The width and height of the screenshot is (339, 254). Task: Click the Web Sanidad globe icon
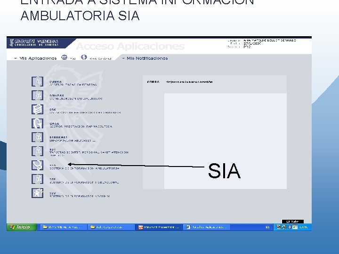tap(84, 57)
